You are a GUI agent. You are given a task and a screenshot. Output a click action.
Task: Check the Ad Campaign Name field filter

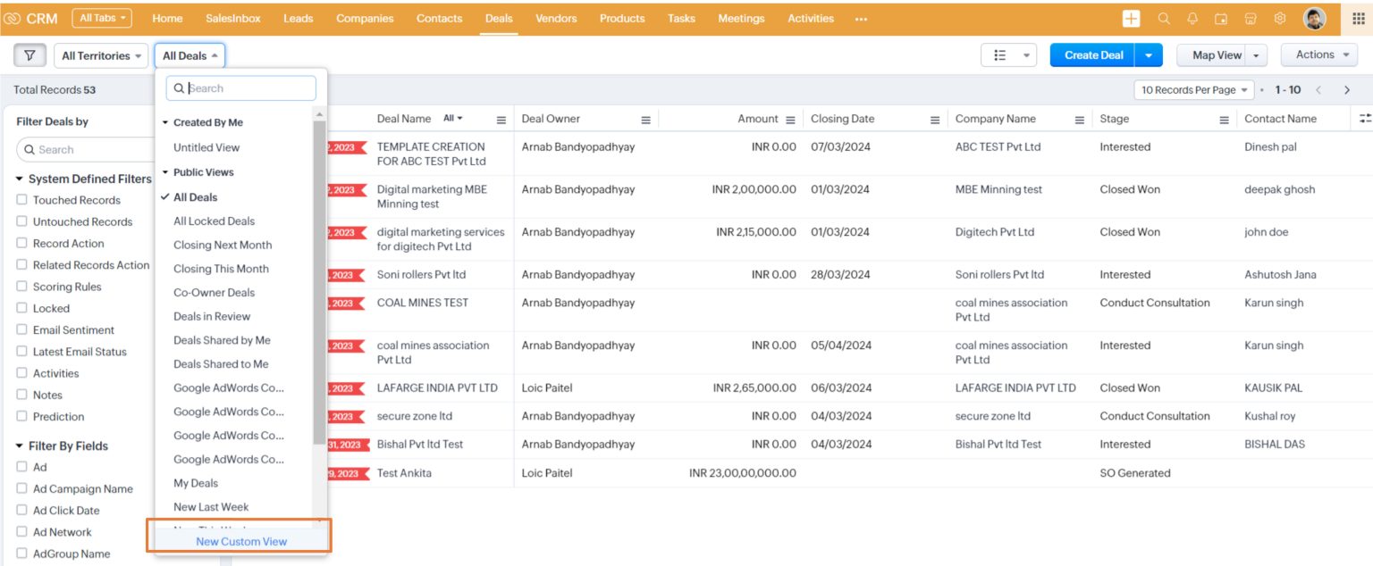click(22, 488)
